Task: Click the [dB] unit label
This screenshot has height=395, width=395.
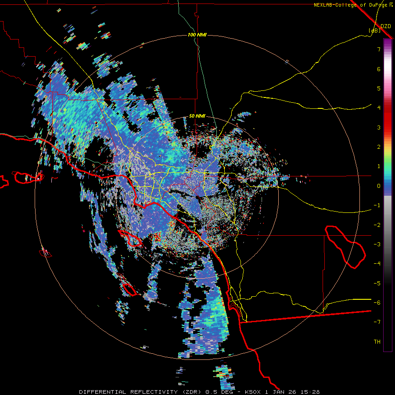Action: [x=375, y=30]
